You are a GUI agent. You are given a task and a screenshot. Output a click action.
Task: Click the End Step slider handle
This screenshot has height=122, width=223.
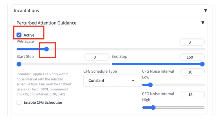202,64
